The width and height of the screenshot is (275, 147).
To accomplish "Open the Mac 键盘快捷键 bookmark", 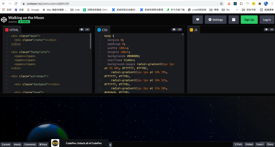I will click(x=55, y=10).
